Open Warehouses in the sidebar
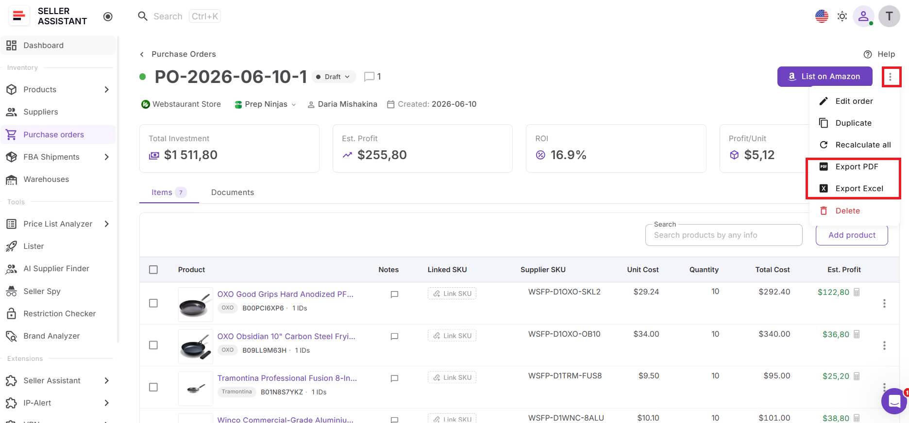Image resolution: width=909 pixels, height=423 pixels. (x=58, y=179)
